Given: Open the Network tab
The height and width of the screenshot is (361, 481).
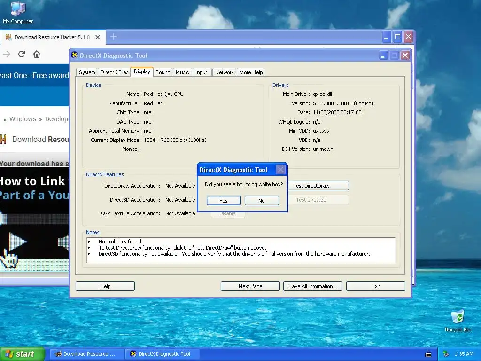Looking at the screenshot, I should point(224,72).
